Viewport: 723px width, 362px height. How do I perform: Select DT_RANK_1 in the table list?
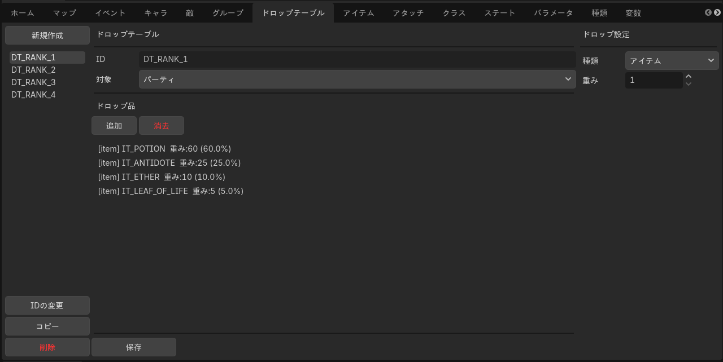click(x=47, y=58)
